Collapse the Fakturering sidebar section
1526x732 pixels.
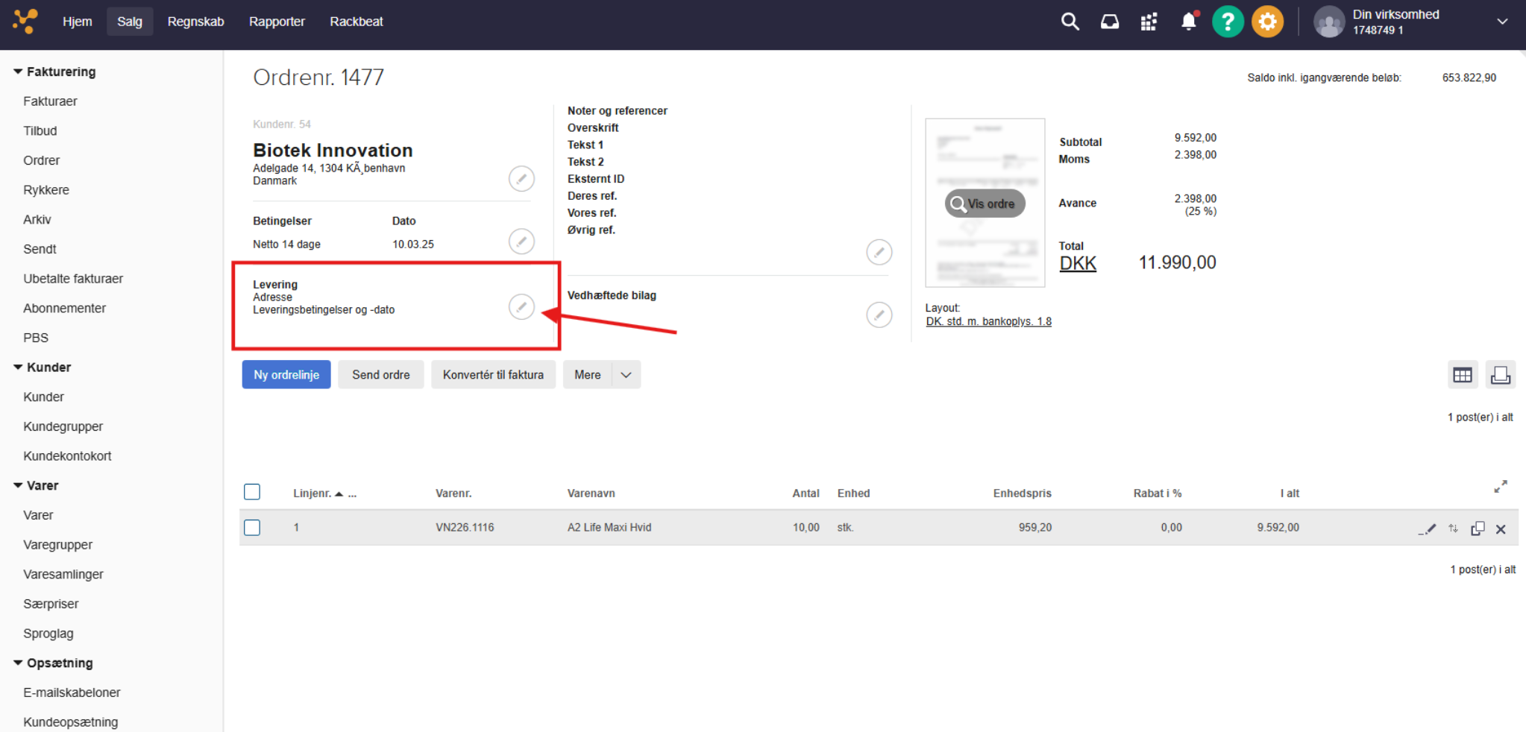[18, 72]
